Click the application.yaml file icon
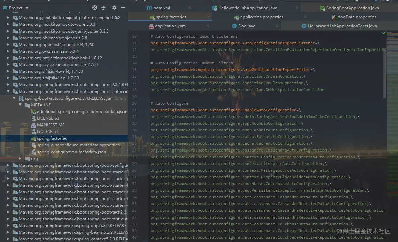 tap(151, 26)
